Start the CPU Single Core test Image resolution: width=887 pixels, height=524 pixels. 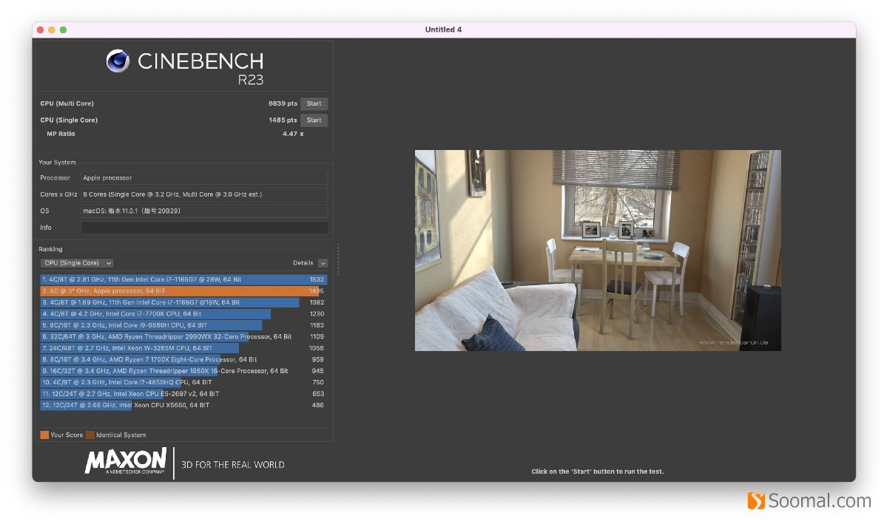314,120
